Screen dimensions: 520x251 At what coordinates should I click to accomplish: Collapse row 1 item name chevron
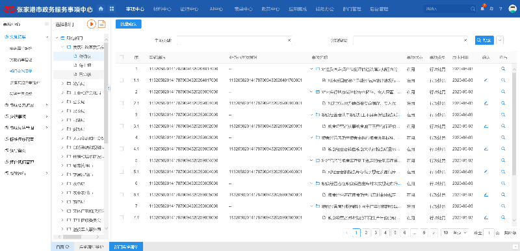(311, 69)
